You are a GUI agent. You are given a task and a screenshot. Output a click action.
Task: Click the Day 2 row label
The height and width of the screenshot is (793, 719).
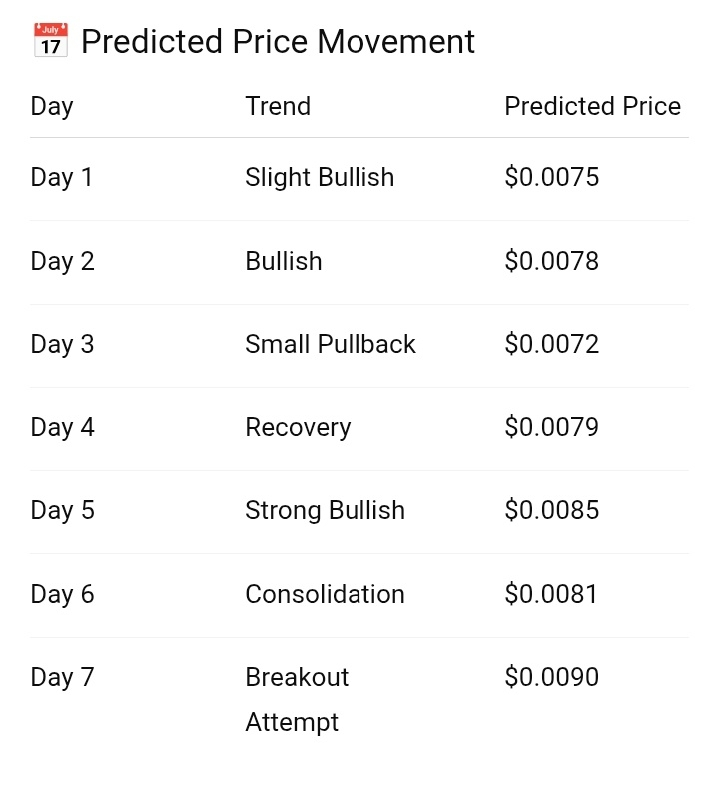(x=62, y=262)
